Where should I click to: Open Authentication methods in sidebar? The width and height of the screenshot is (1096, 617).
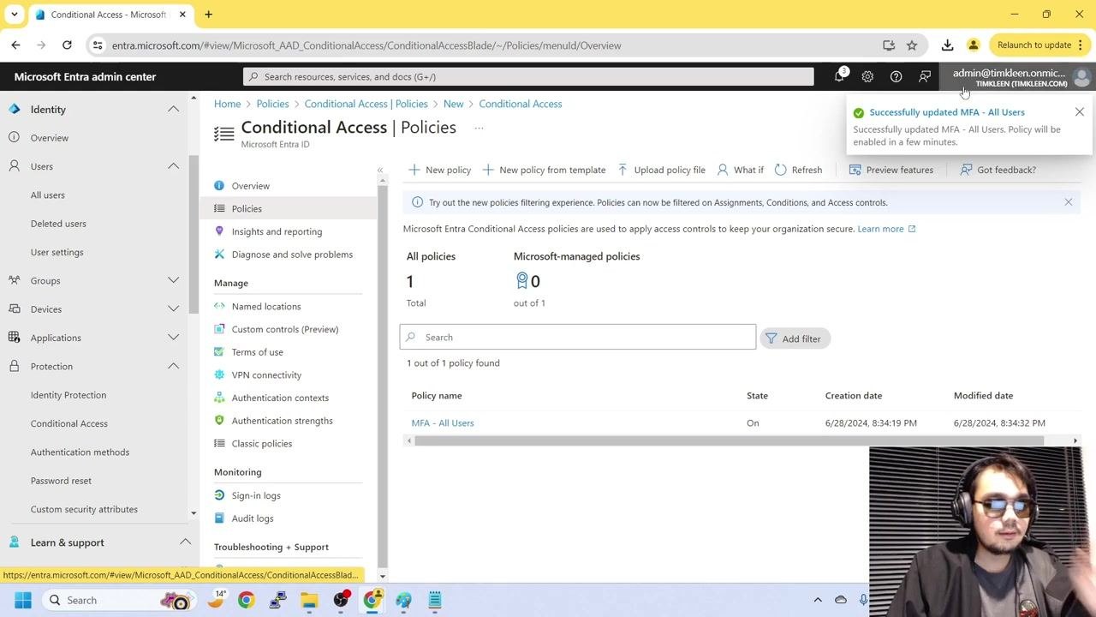pos(80,452)
